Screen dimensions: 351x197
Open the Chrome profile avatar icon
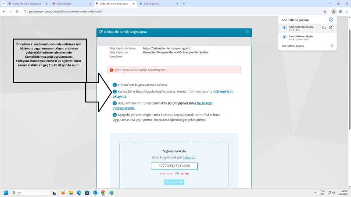340,11
